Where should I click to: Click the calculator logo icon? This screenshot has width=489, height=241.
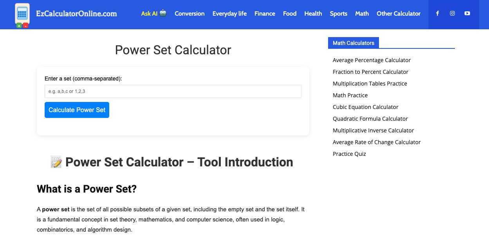pos(22,14)
